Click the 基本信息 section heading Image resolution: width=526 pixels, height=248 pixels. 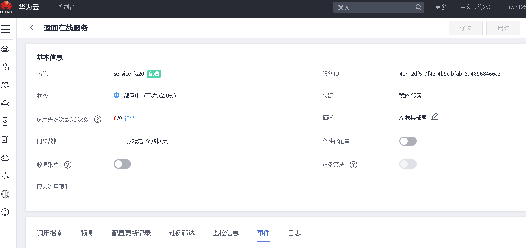(x=50, y=58)
